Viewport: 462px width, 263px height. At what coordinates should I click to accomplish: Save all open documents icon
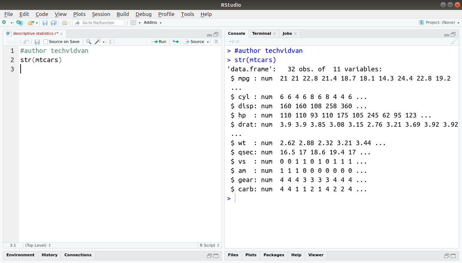(x=53, y=22)
